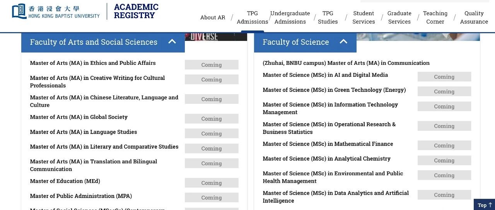This screenshot has width=495, height=210.
Task: Click the Academic Registry title link
Action: (x=136, y=11)
